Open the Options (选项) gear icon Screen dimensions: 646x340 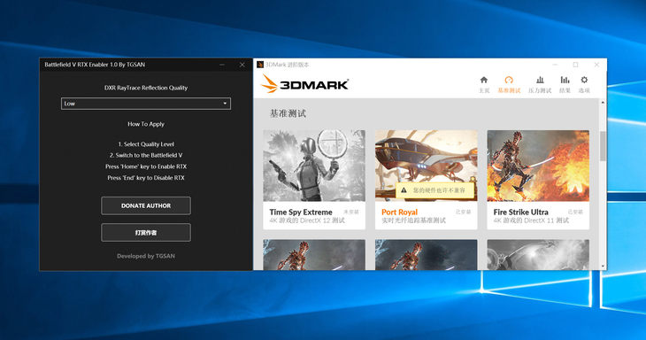584,80
